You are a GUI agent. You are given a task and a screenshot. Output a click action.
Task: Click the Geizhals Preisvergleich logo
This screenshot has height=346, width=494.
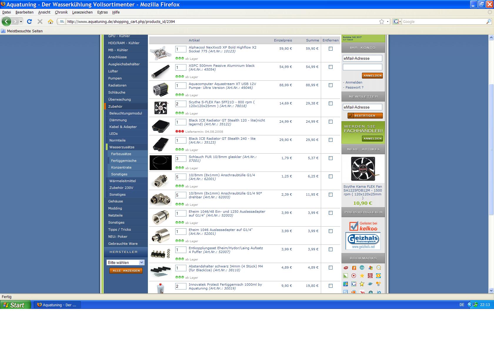(x=363, y=241)
